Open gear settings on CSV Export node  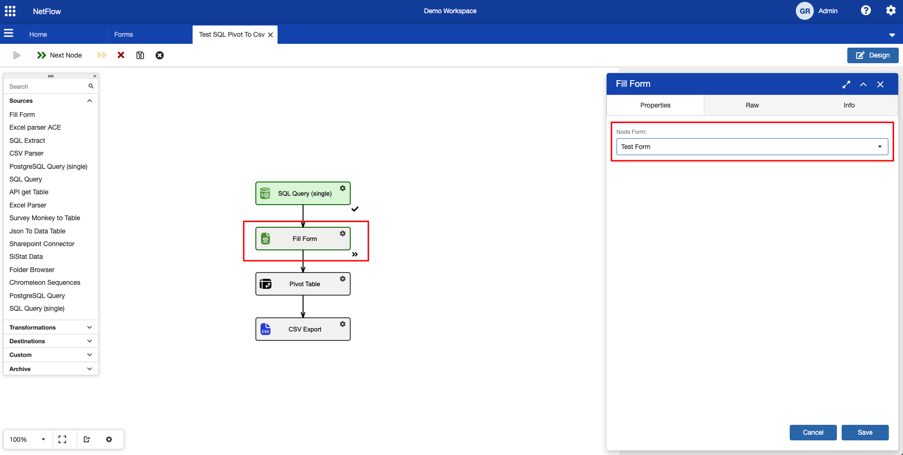pyautogui.click(x=343, y=324)
